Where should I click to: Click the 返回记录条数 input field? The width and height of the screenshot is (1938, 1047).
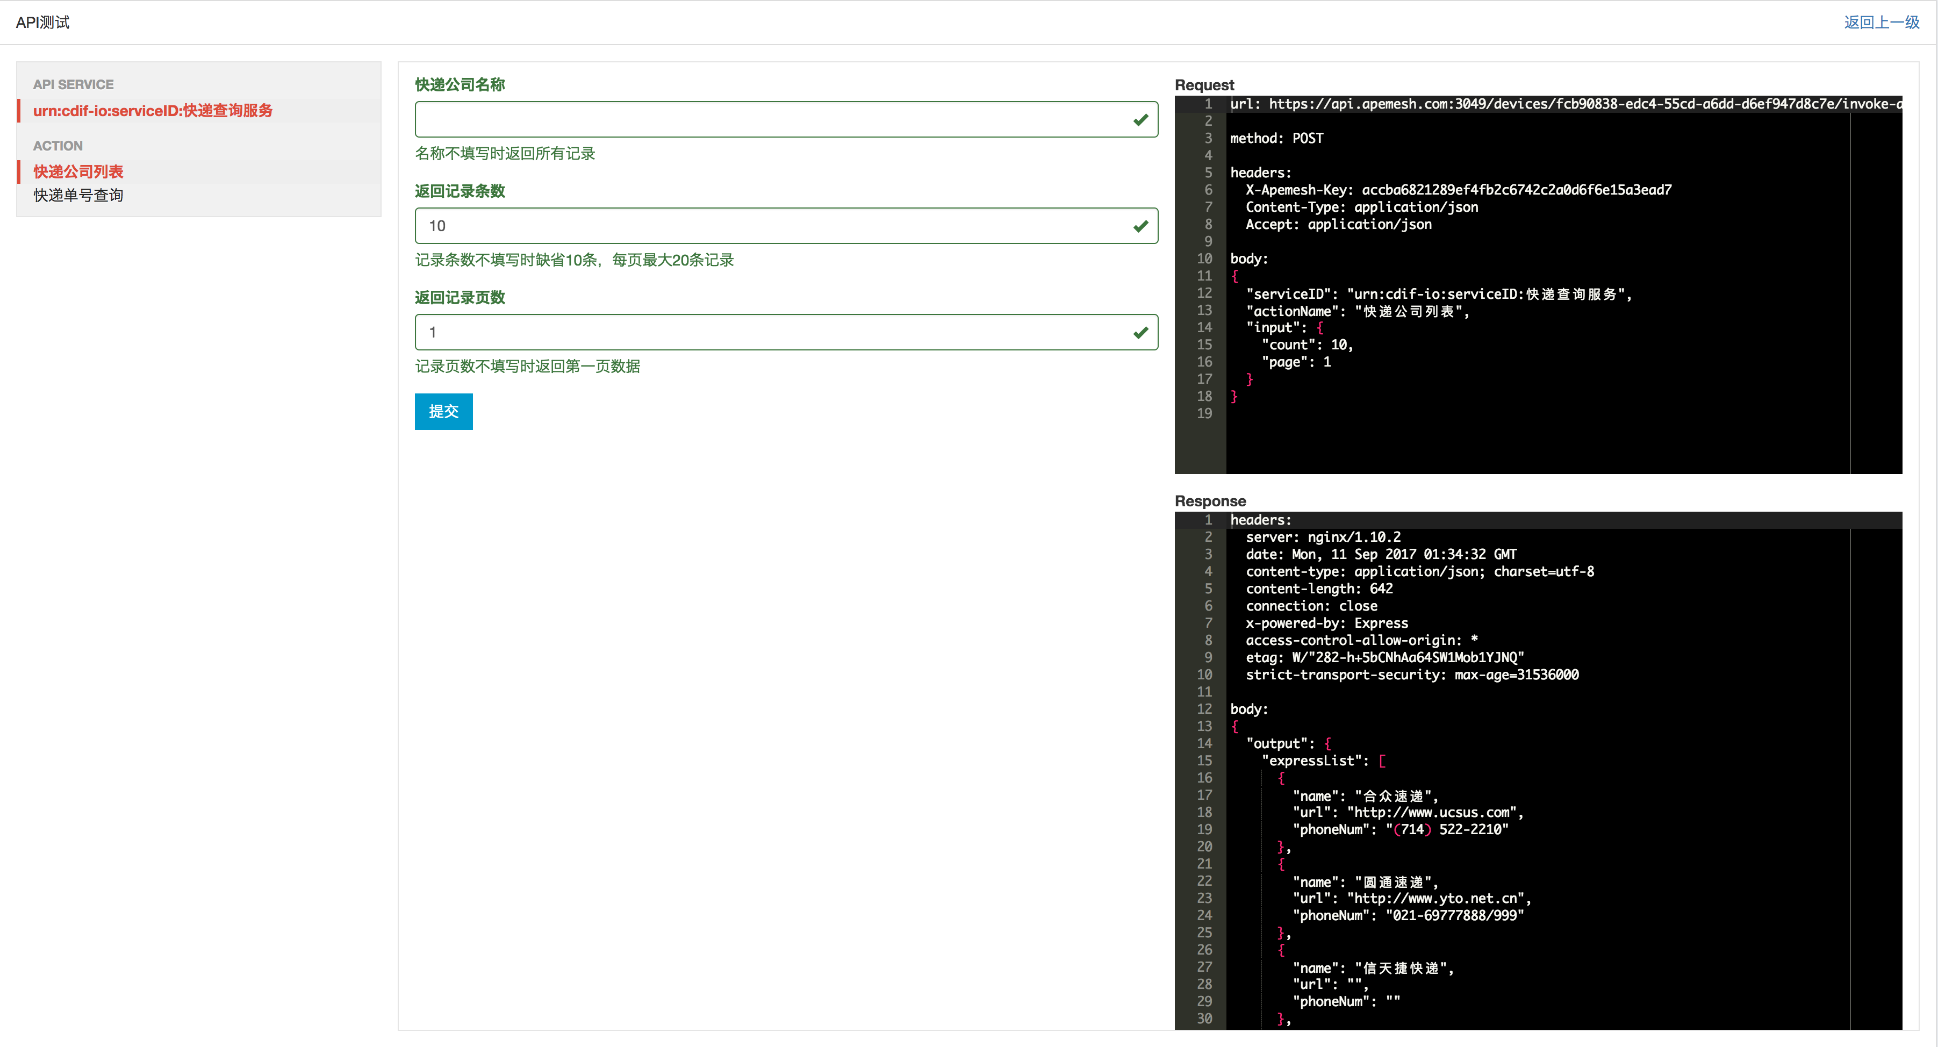(786, 226)
